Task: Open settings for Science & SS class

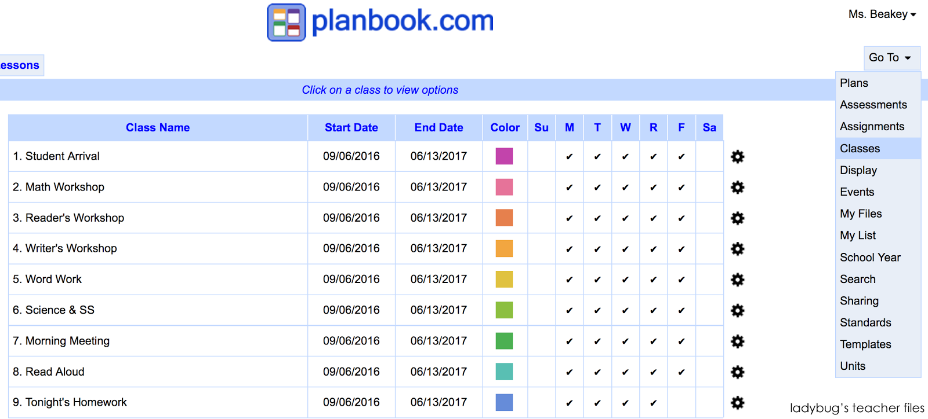Action: pos(737,310)
